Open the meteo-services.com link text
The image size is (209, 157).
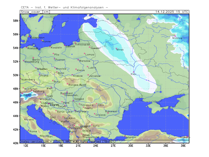pos(34,142)
